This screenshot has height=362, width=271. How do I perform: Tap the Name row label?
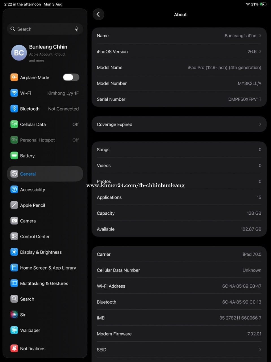(103, 36)
